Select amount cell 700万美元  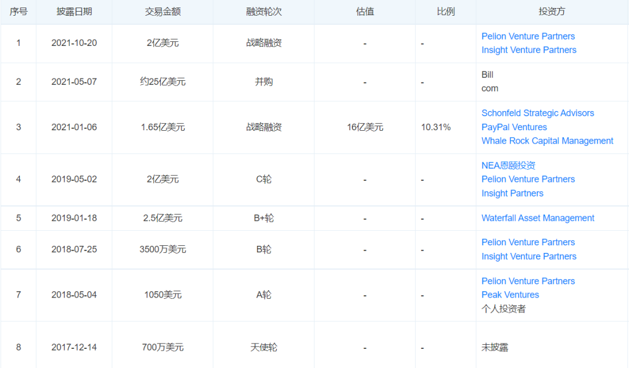[162, 348]
